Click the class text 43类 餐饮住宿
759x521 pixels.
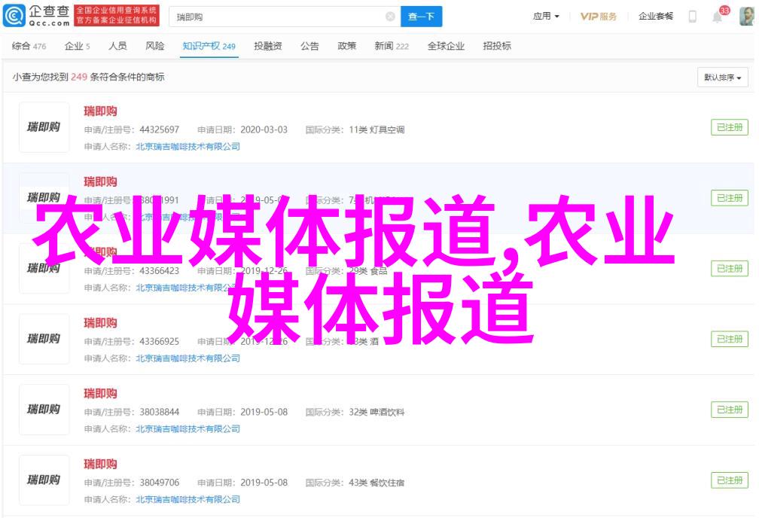(x=376, y=483)
